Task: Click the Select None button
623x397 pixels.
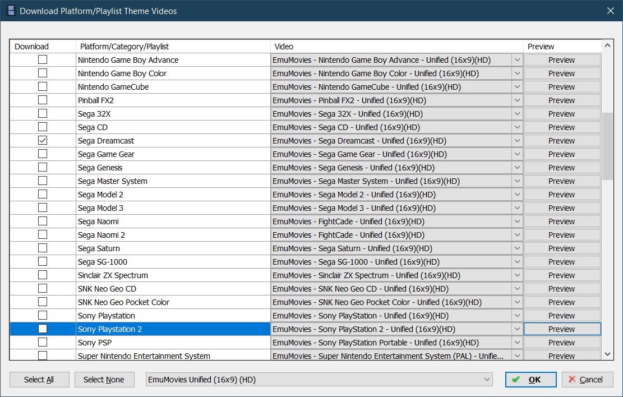Action: (x=104, y=380)
